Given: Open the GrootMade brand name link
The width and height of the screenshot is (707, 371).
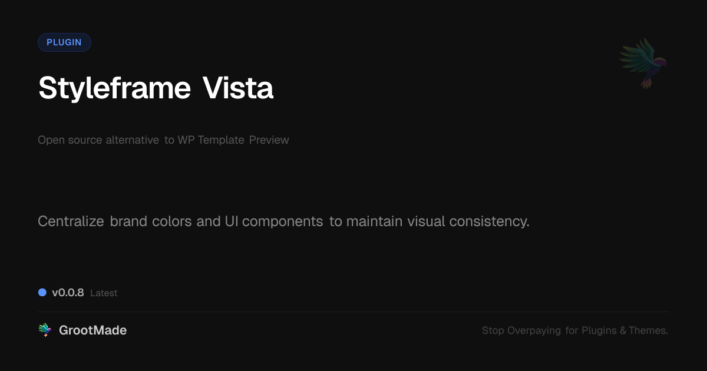Looking at the screenshot, I should (92, 330).
